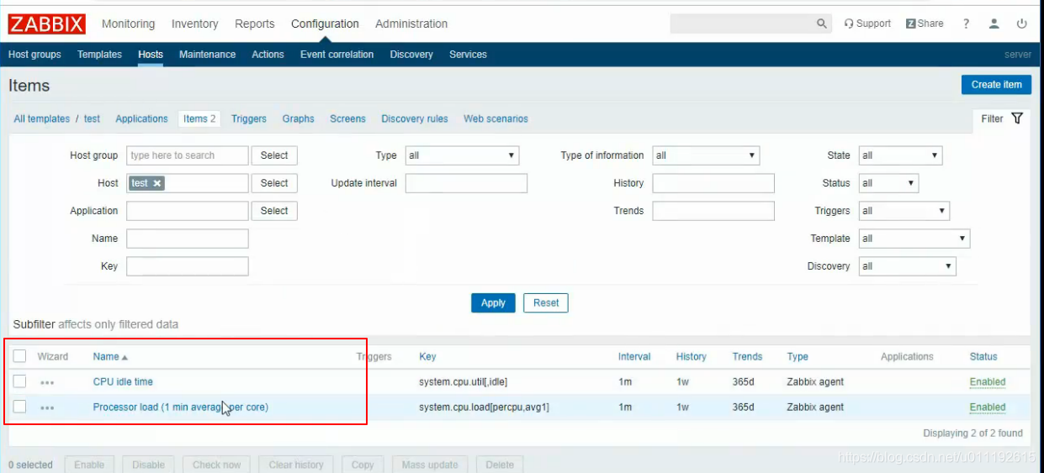Image resolution: width=1044 pixels, height=473 pixels.
Task: Click the logout power icon
Action: pos(1022,24)
